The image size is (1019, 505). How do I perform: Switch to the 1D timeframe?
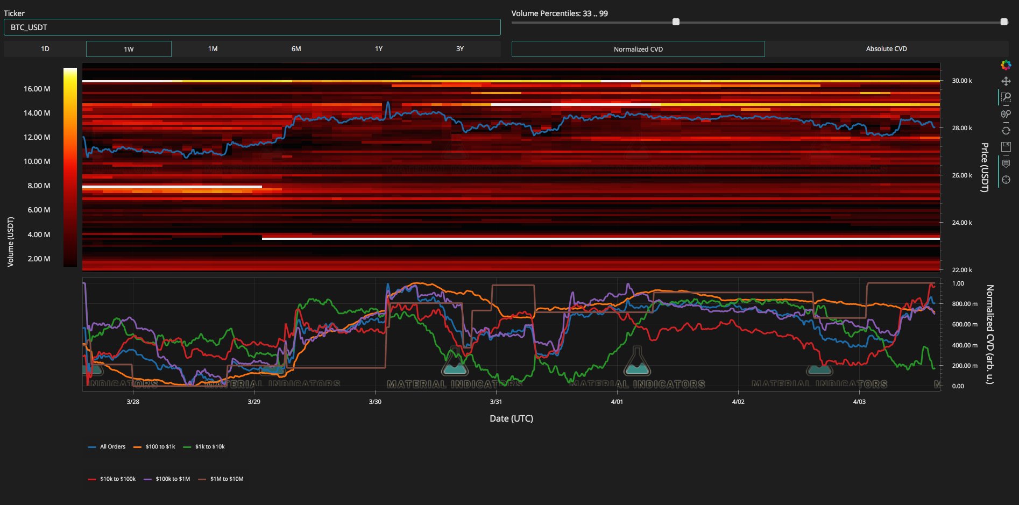(45, 49)
